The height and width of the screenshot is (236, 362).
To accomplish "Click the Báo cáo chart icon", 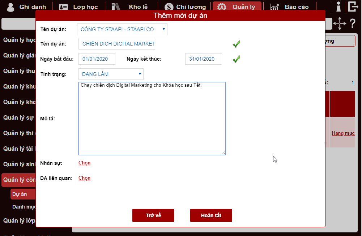I will click(274, 7).
